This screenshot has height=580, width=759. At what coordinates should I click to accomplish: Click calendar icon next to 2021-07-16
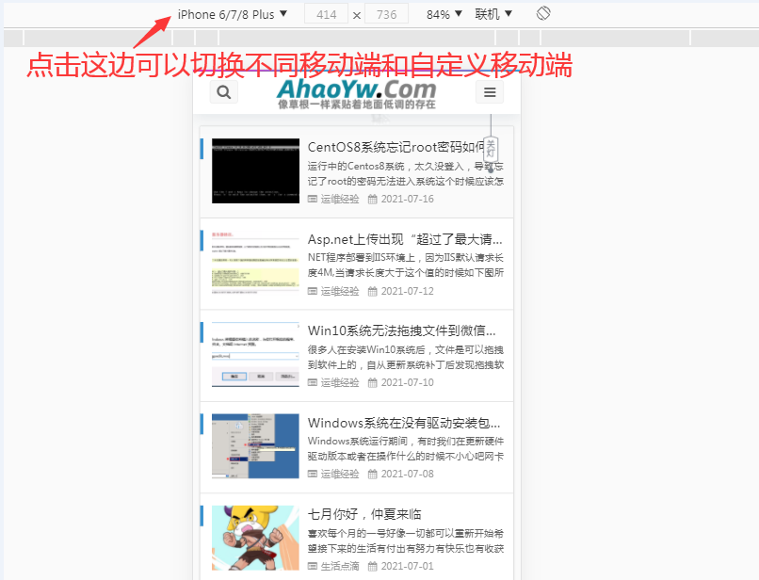click(372, 199)
